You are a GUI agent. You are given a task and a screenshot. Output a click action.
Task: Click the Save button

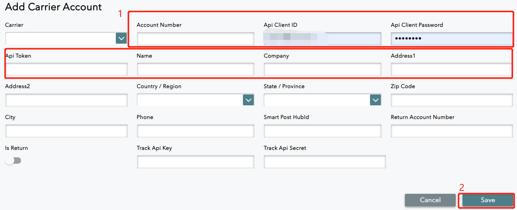[488, 200]
